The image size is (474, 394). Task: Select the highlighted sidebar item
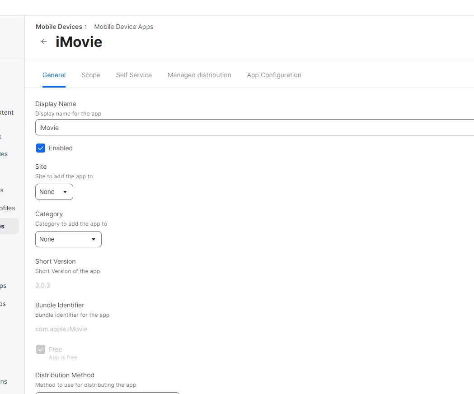[9, 226]
